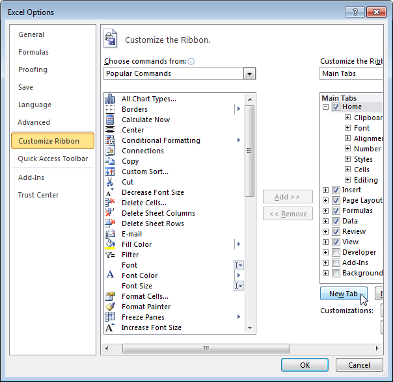Click the New Tab button

[344, 294]
